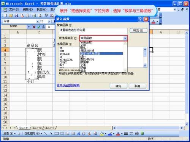Select 日期与时间 category in list

pos(87,51)
